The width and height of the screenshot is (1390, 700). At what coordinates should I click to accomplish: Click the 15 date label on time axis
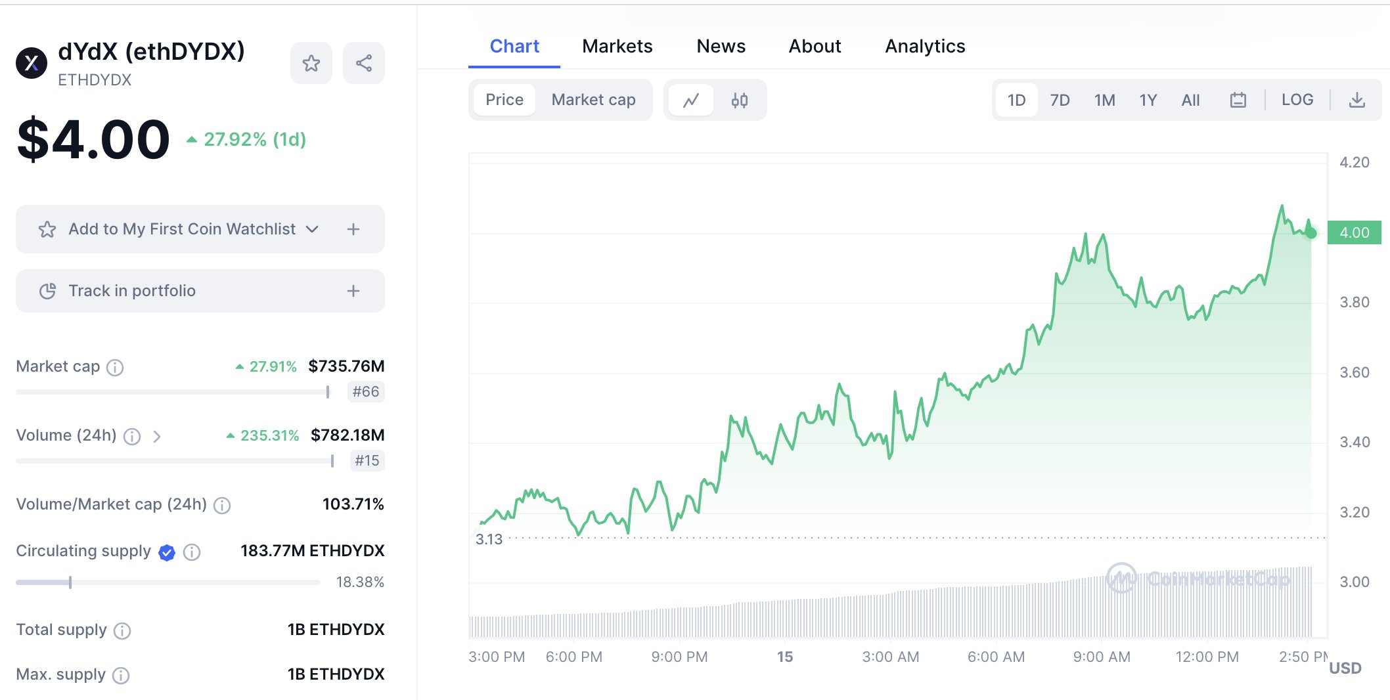(785, 657)
